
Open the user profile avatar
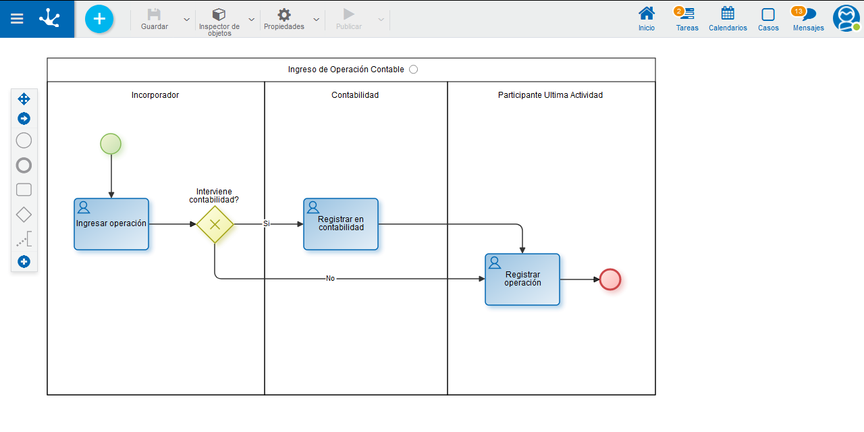click(x=846, y=18)
